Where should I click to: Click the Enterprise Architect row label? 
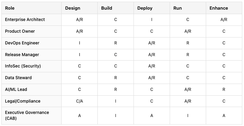[25, 20]
